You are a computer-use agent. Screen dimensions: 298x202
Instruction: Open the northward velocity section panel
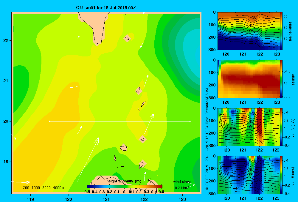[x=249, y=127]
